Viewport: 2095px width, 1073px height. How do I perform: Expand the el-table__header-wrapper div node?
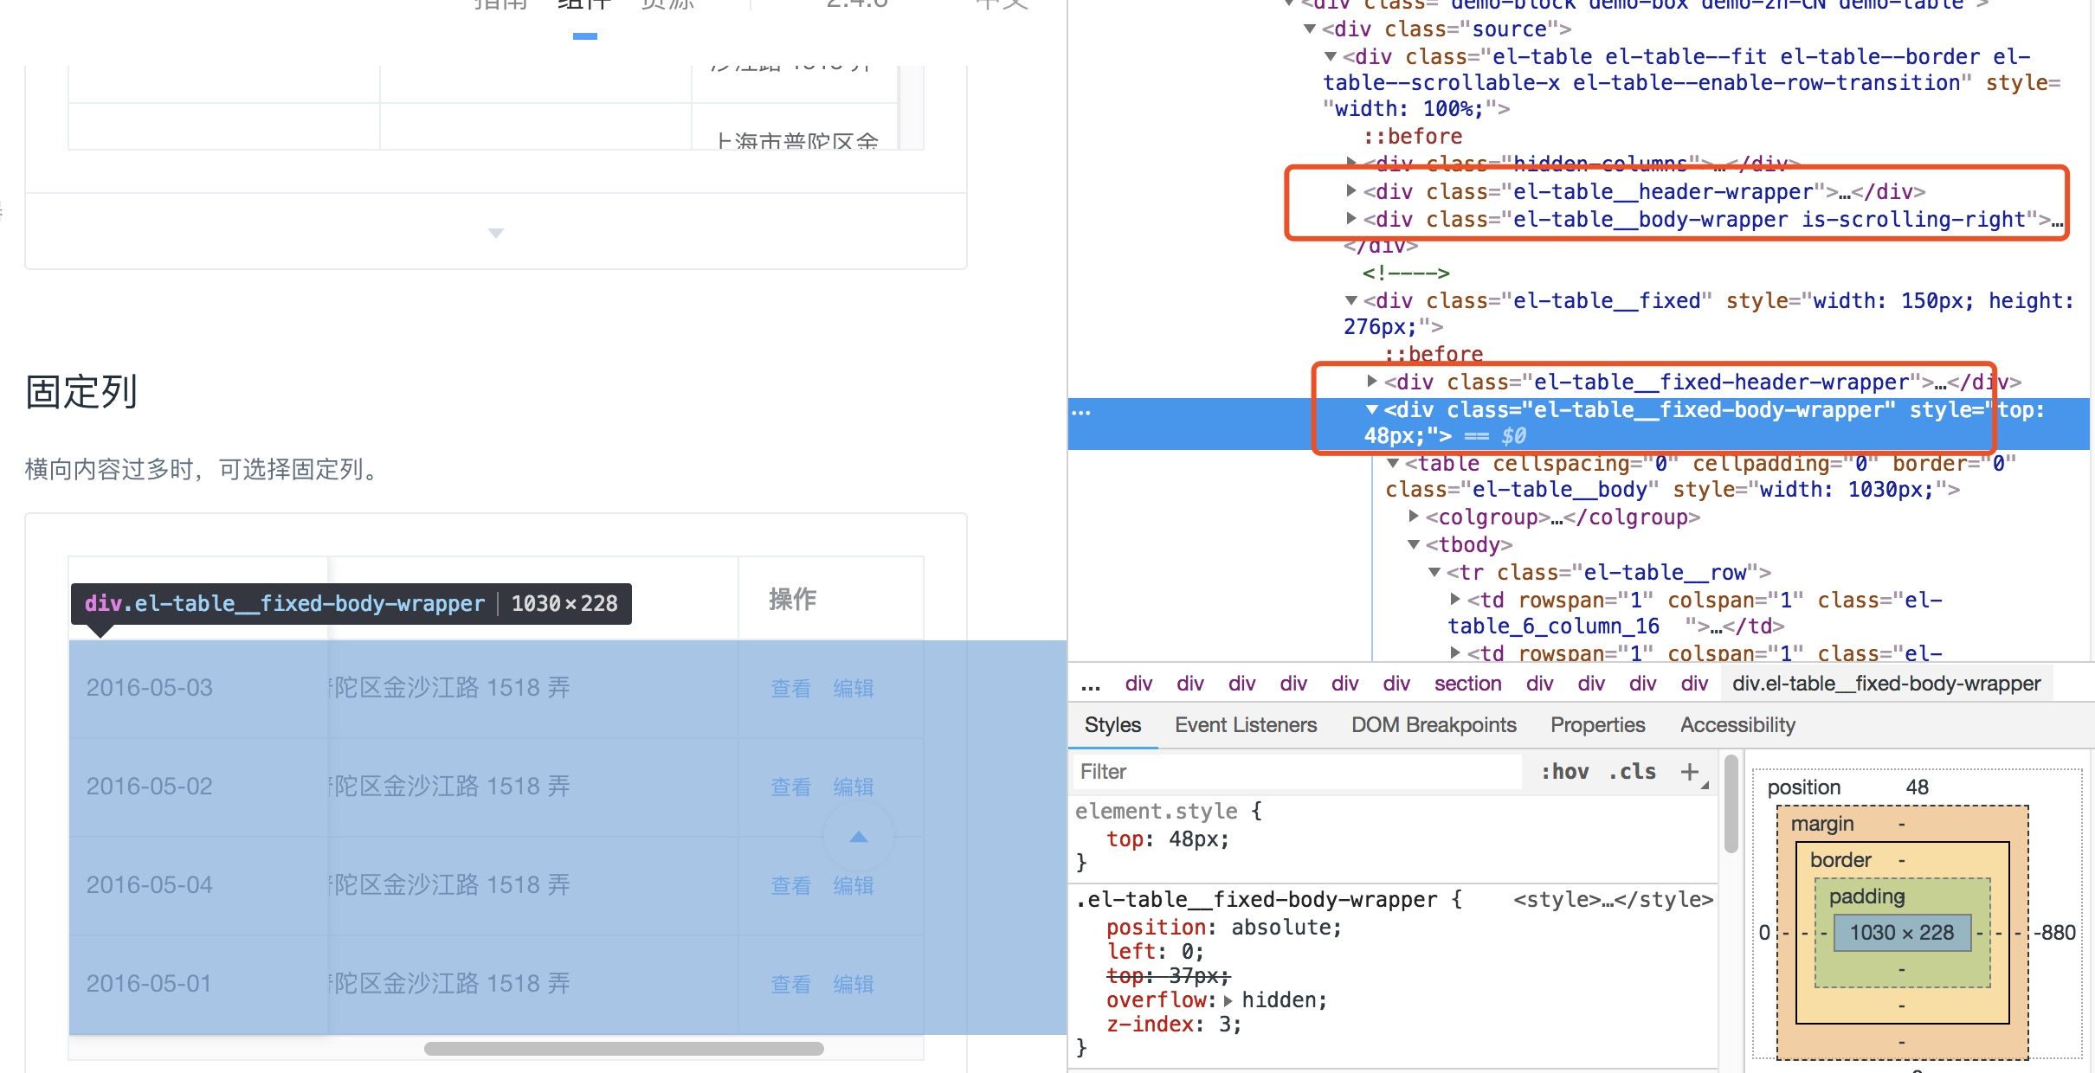point(1351,190)
